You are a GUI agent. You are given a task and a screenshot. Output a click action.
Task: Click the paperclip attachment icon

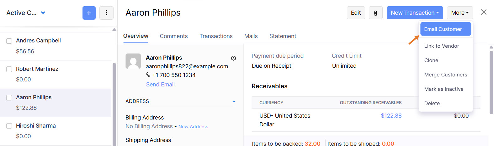(375, 13)
